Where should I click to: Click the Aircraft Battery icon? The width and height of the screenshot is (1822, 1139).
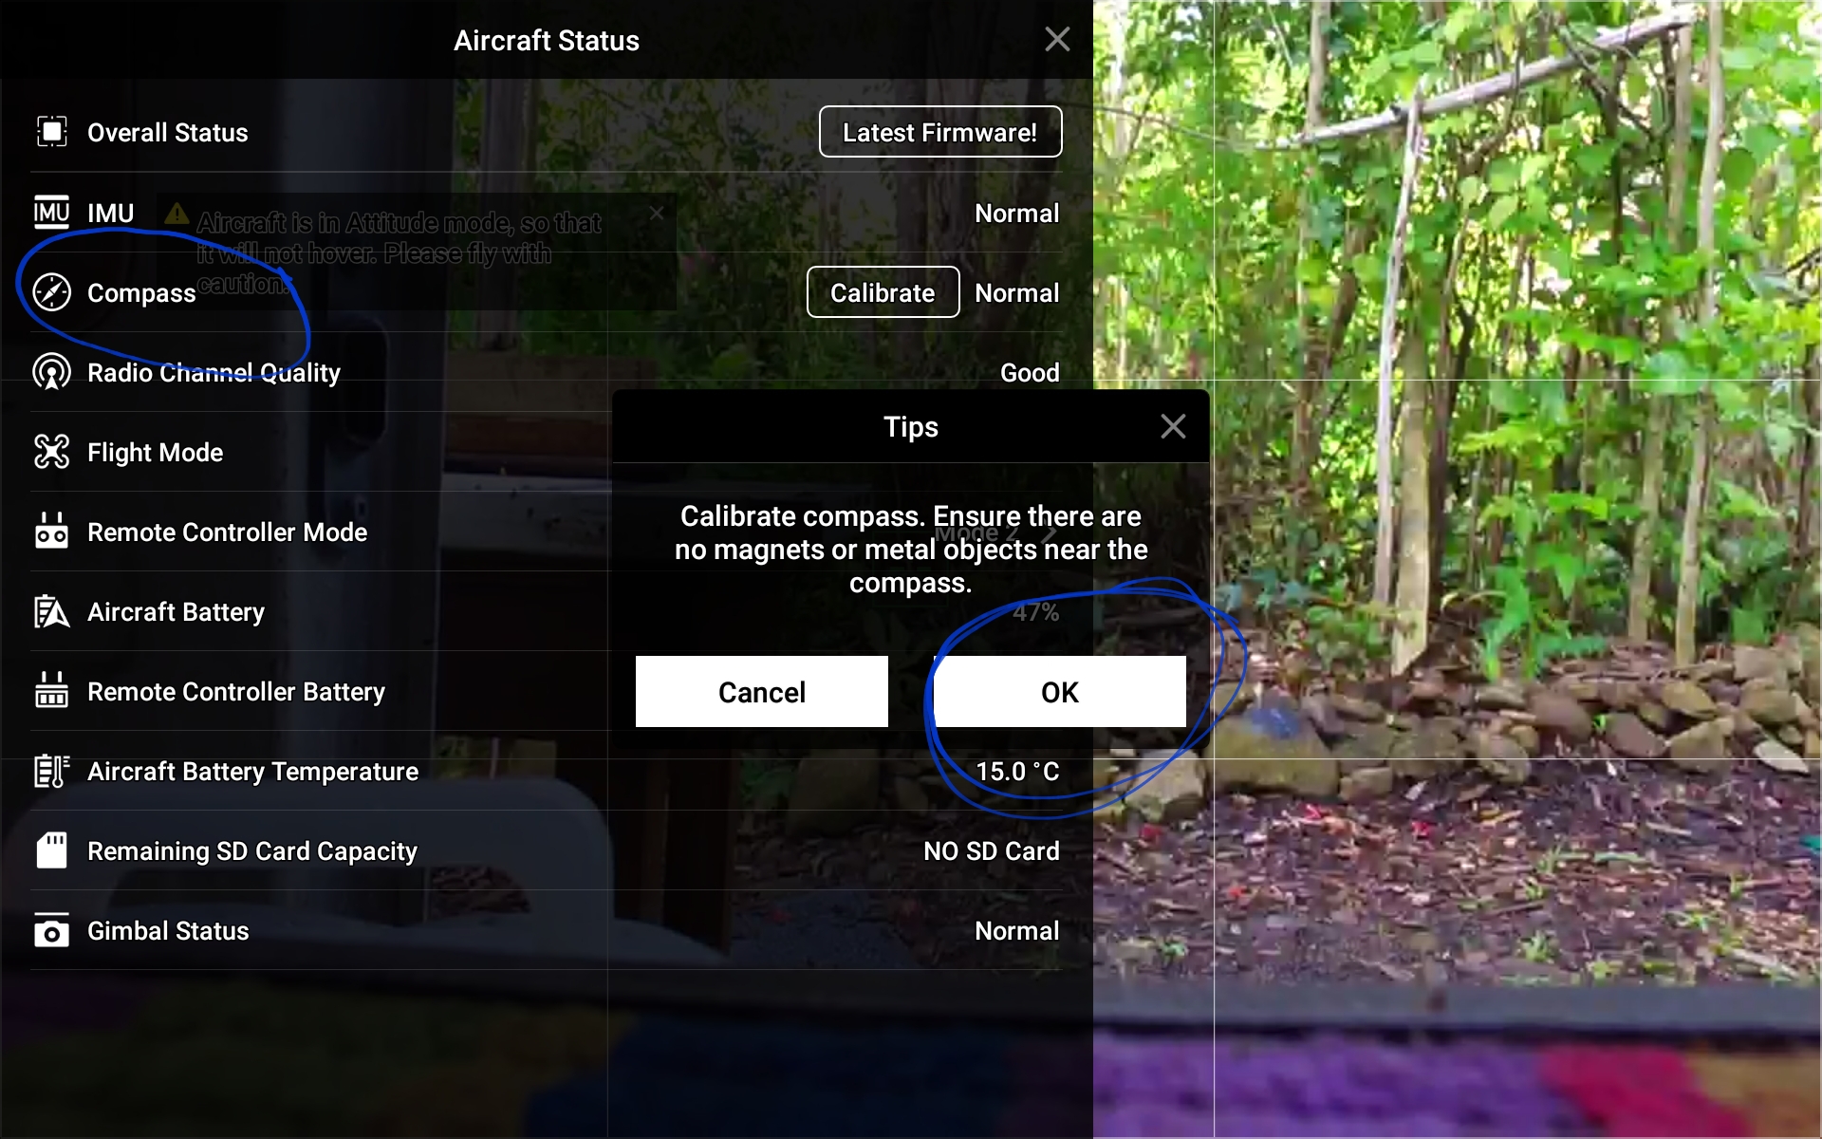(x=52, y=611)
